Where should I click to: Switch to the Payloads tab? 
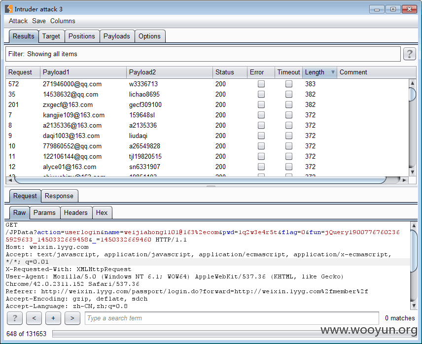(117, 36)
